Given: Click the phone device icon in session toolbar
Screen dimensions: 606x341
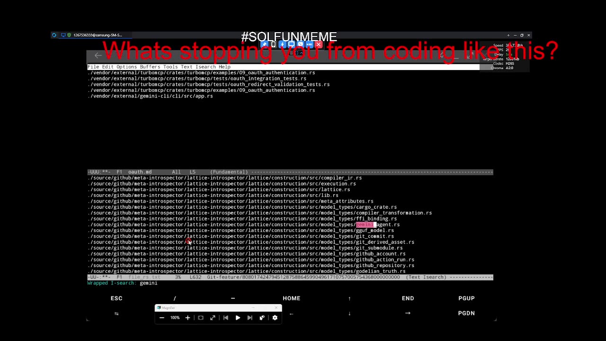Looking at the screenshot, I should [273, 45].
